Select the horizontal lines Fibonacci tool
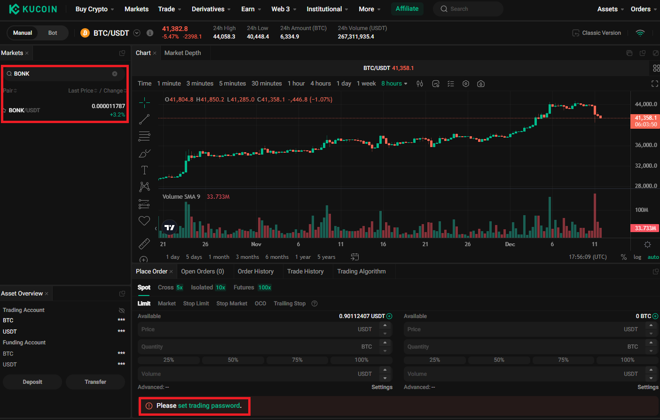The image size is (660, 420). coord(144,136)
